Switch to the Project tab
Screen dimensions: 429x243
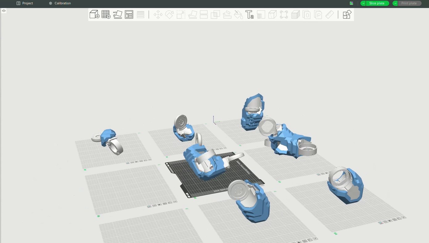tap(25, 3)
